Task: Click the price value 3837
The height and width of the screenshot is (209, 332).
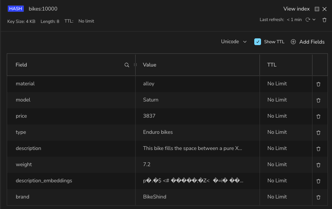Action: [x=149, y=116]
